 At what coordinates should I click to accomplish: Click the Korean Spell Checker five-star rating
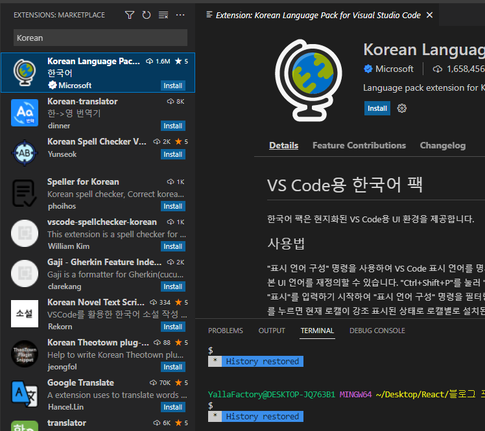tap(182, 141)
